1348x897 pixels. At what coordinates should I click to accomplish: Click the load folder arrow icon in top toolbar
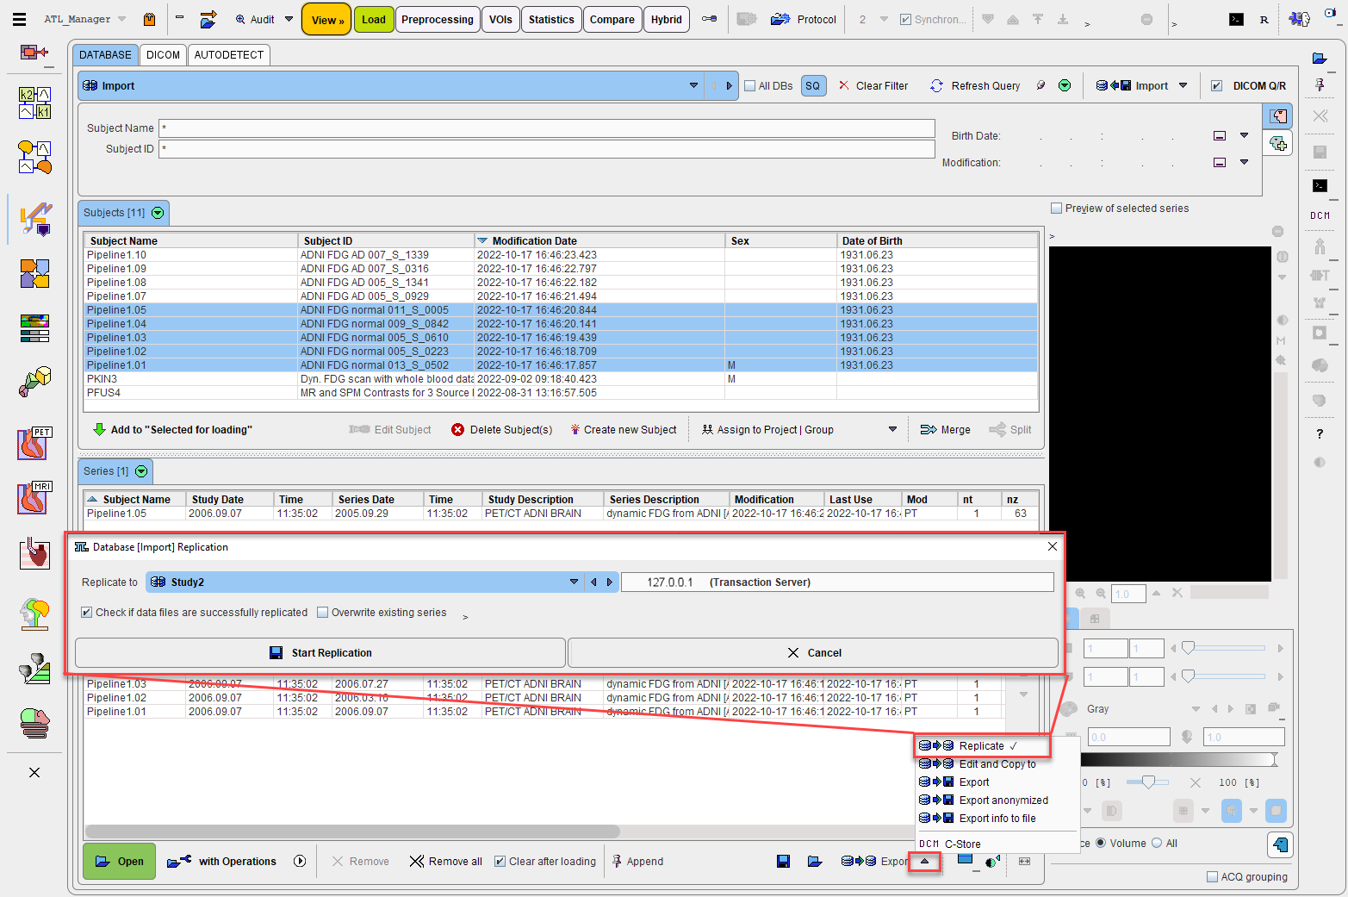[208, 19]
